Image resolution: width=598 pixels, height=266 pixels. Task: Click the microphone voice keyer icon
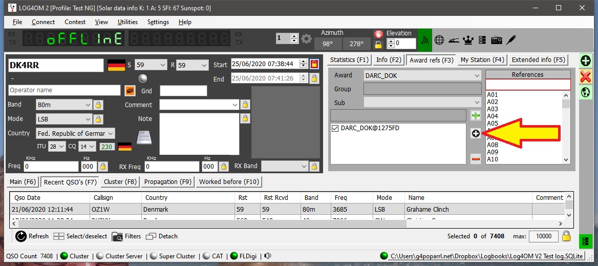click(511, 39)
